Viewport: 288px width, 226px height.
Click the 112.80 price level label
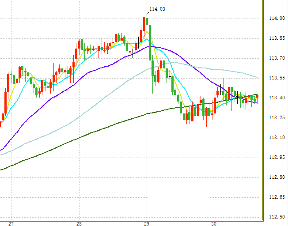pyautogui.click(x=276, y=177)
